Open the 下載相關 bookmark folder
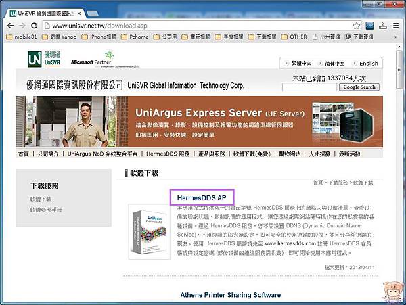 click(262, 37)
